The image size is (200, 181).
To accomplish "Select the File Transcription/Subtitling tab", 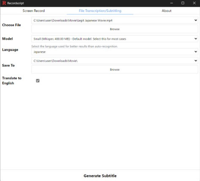I will (x=100, y=11).
